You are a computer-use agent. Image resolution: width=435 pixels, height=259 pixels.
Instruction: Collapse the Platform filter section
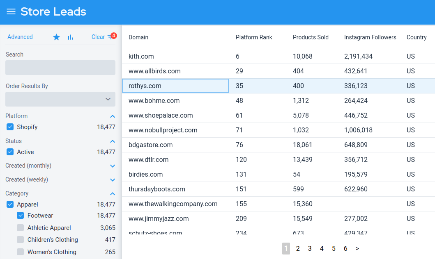pos(113,116)
